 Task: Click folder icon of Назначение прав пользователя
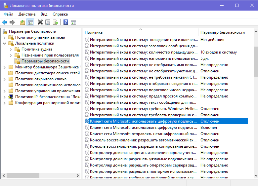coord(17,55)
